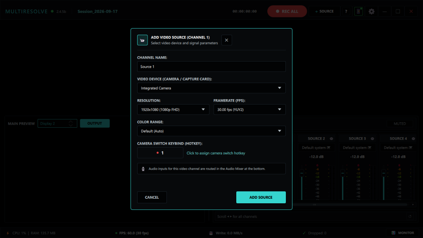Click the round icon beside SOURCE 3
The width and height of the screenshot is (423, 238).
372,139
